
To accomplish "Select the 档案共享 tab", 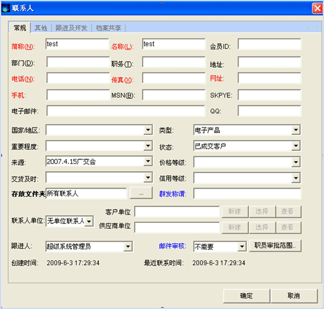I will (x=108, y=28).
